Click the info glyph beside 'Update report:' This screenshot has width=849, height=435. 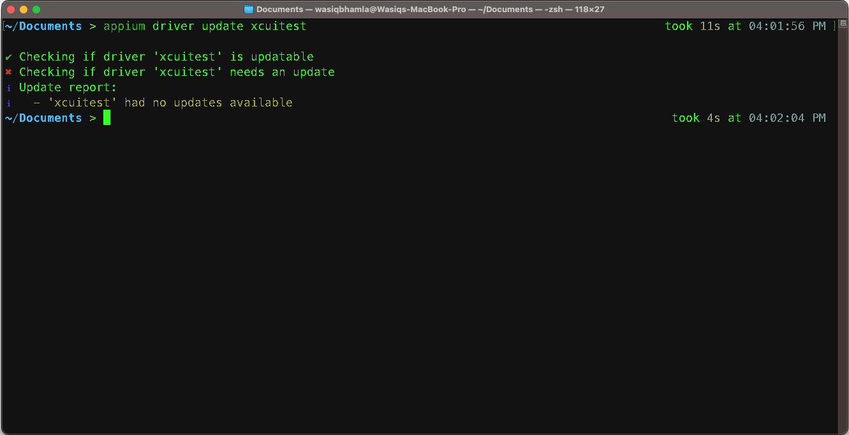[x=8, y=87]
